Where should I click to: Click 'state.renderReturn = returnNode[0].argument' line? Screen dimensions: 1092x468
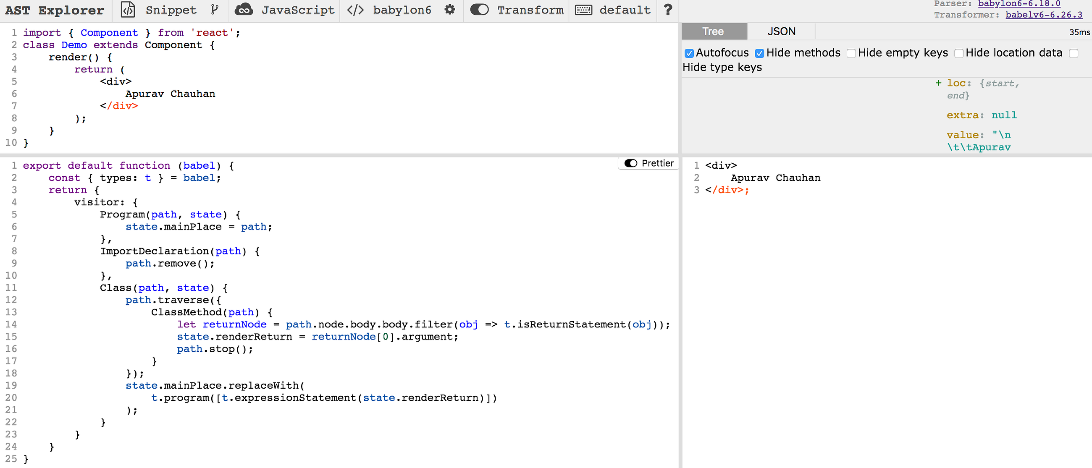coord(318,337)
